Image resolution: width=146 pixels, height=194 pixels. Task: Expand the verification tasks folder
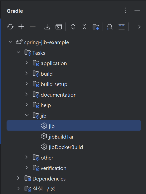click(26, 168)
